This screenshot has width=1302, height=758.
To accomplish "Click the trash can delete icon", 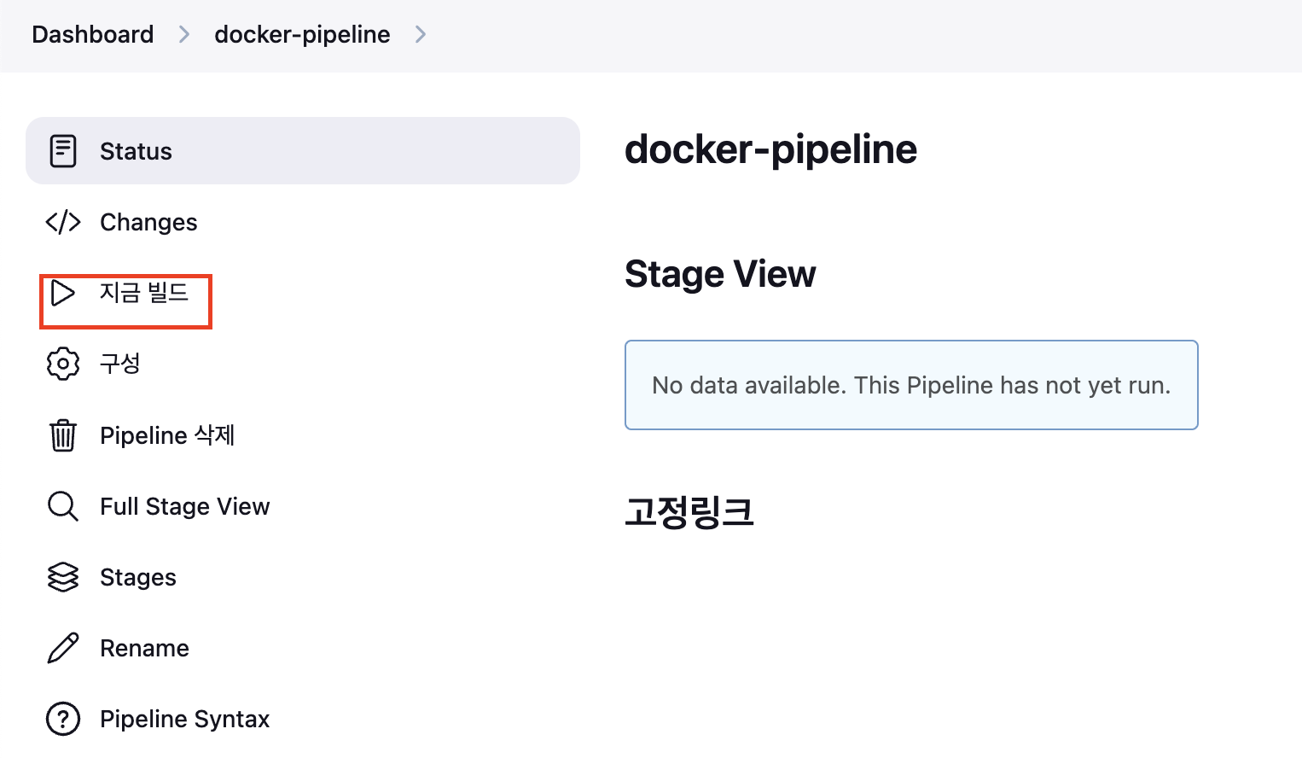I will click(63, 435).
